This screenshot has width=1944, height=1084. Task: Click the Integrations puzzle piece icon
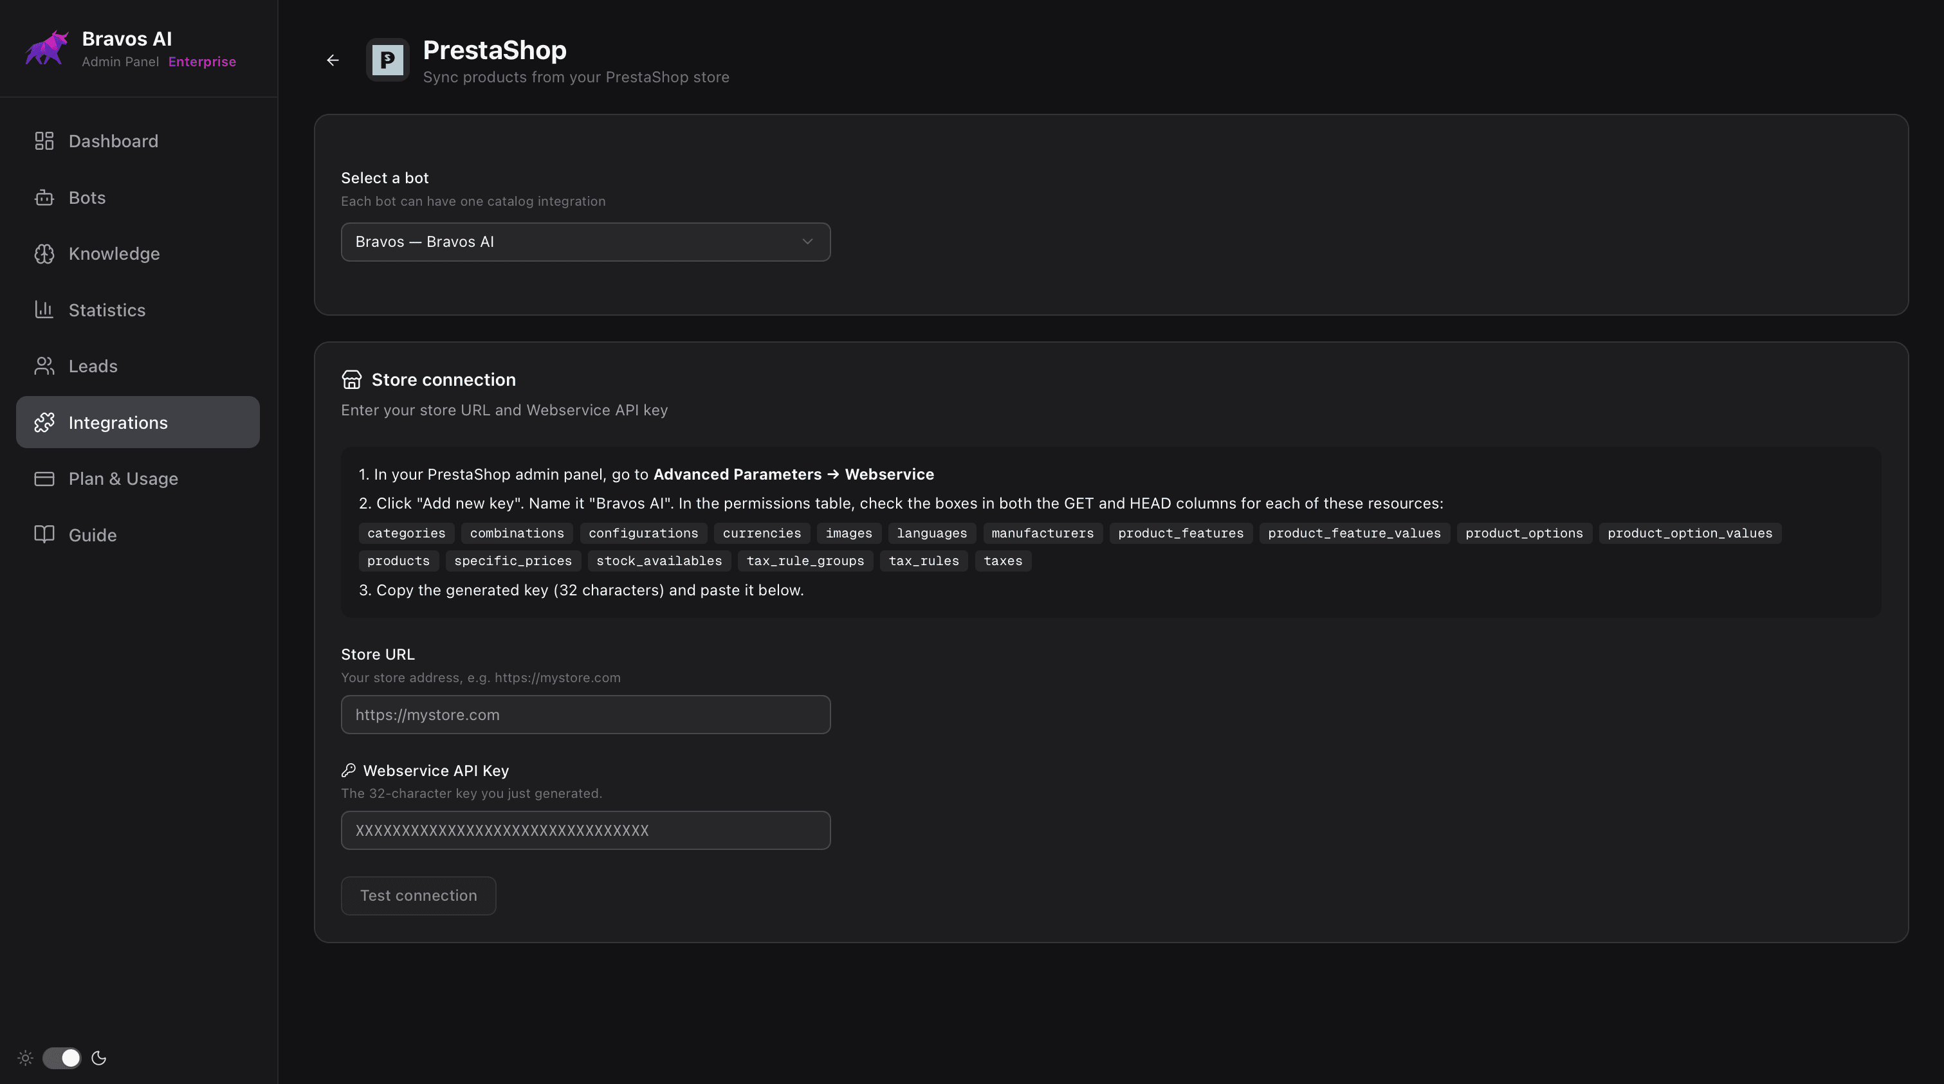point(45,422)
